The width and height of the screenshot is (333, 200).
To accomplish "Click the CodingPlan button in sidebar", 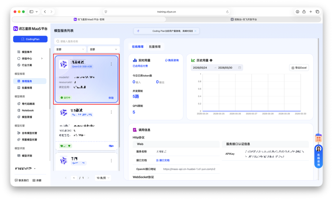I will point(30,39).
